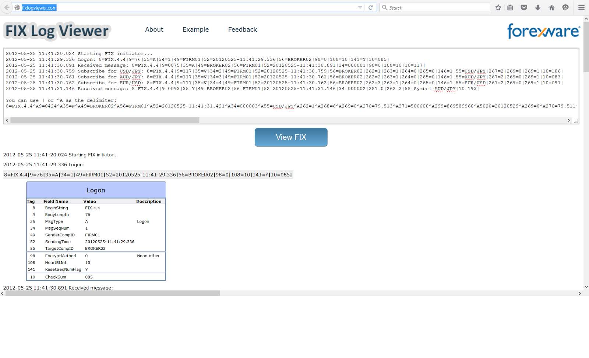Click the right arrow of the log scrollbar

tap(569, 120)
